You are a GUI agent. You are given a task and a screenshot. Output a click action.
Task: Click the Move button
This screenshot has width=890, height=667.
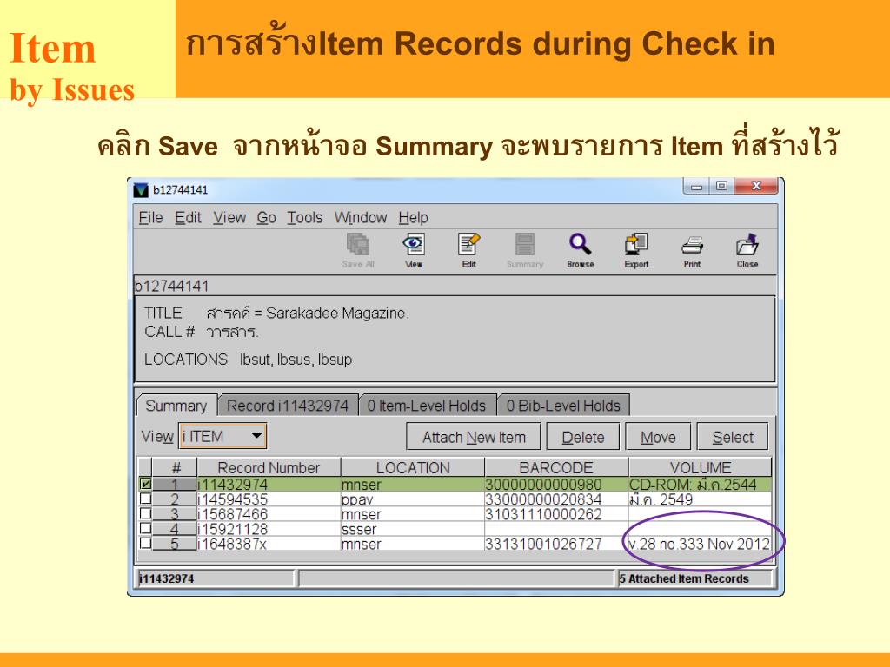click(658, 438)
